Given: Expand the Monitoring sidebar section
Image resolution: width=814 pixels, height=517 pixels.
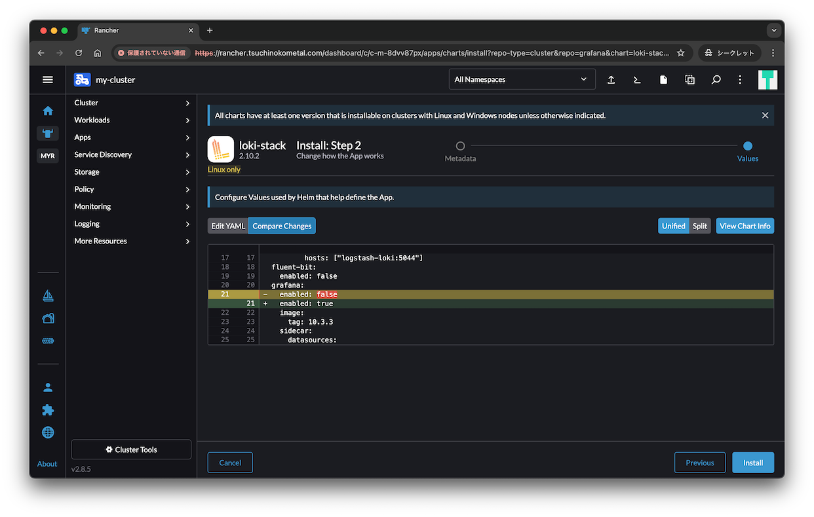Looking at the screenshot, I should click(x=131, y=207).
